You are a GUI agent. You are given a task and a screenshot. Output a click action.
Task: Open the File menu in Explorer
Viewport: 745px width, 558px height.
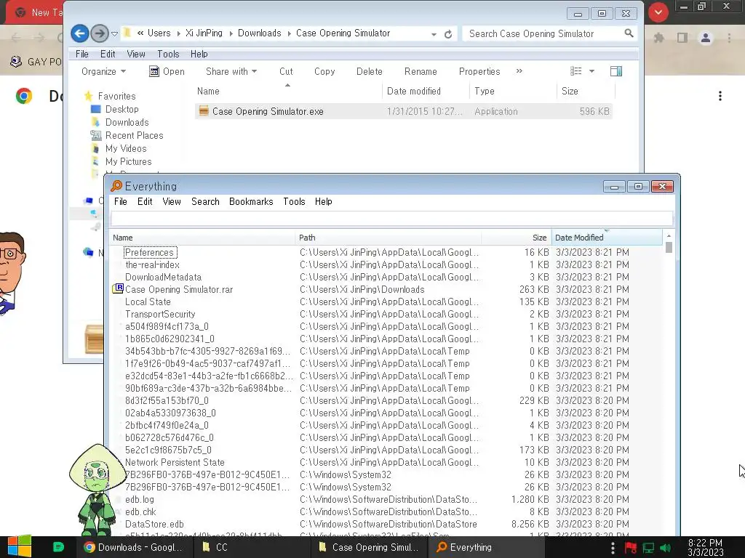pos(81,54)
